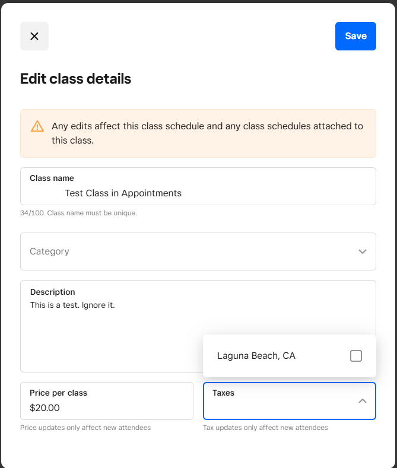Click the Edit class details heading
397x468 pixels.
pos(75,79)
